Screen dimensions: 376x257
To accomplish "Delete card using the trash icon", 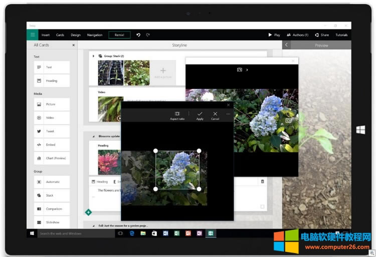I will 262,181.
